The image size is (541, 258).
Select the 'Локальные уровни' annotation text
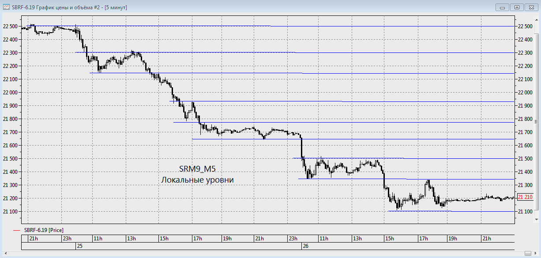point(197,180)
